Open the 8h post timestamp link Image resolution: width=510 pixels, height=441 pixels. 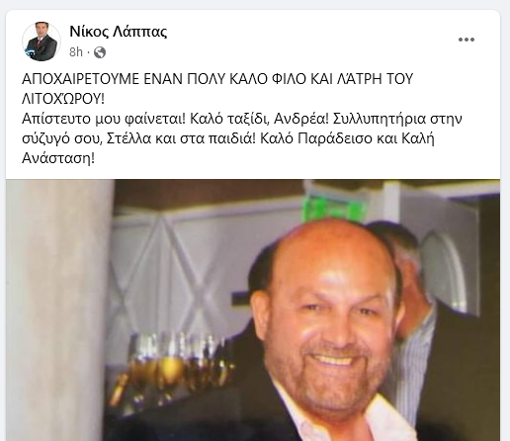coord(76,52)
